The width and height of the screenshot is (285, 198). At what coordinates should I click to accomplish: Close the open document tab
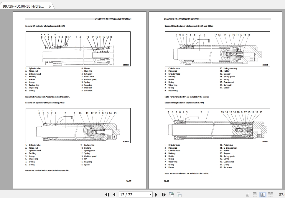[x=50, y=6]
